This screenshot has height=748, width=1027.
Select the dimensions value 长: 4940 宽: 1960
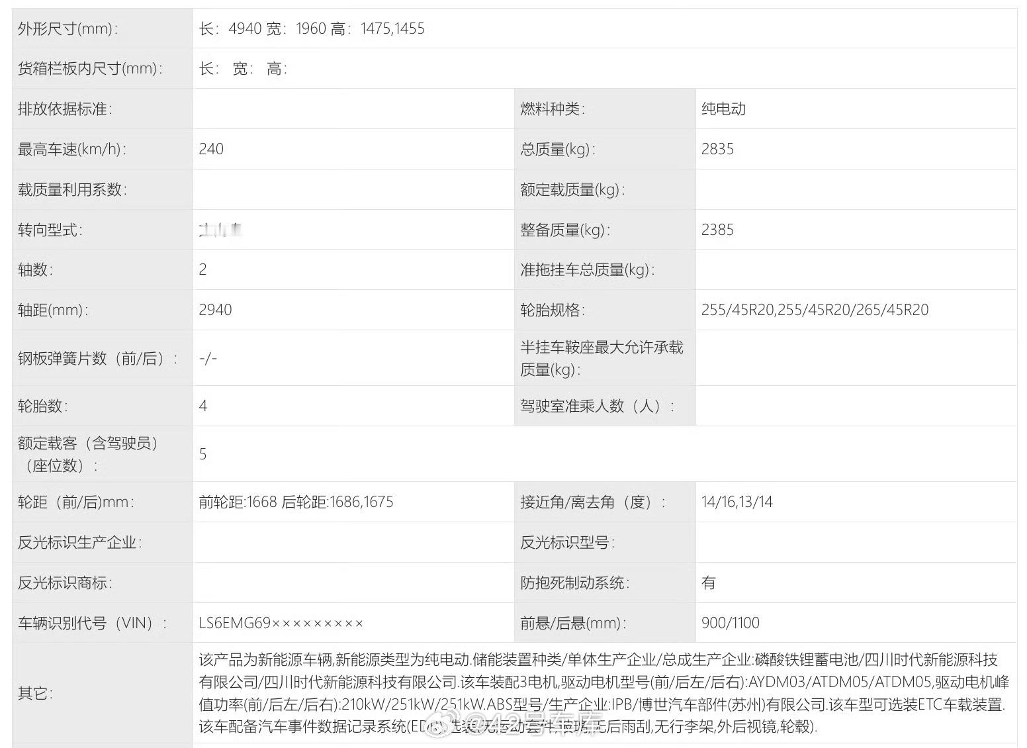263,28
